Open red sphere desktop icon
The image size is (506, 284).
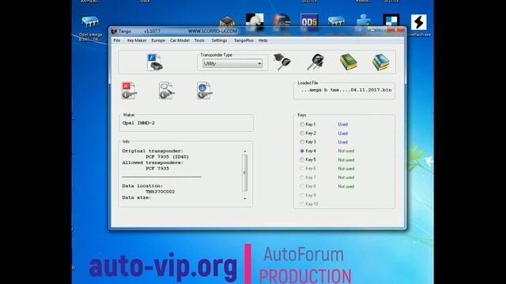[x=282, y=21]
